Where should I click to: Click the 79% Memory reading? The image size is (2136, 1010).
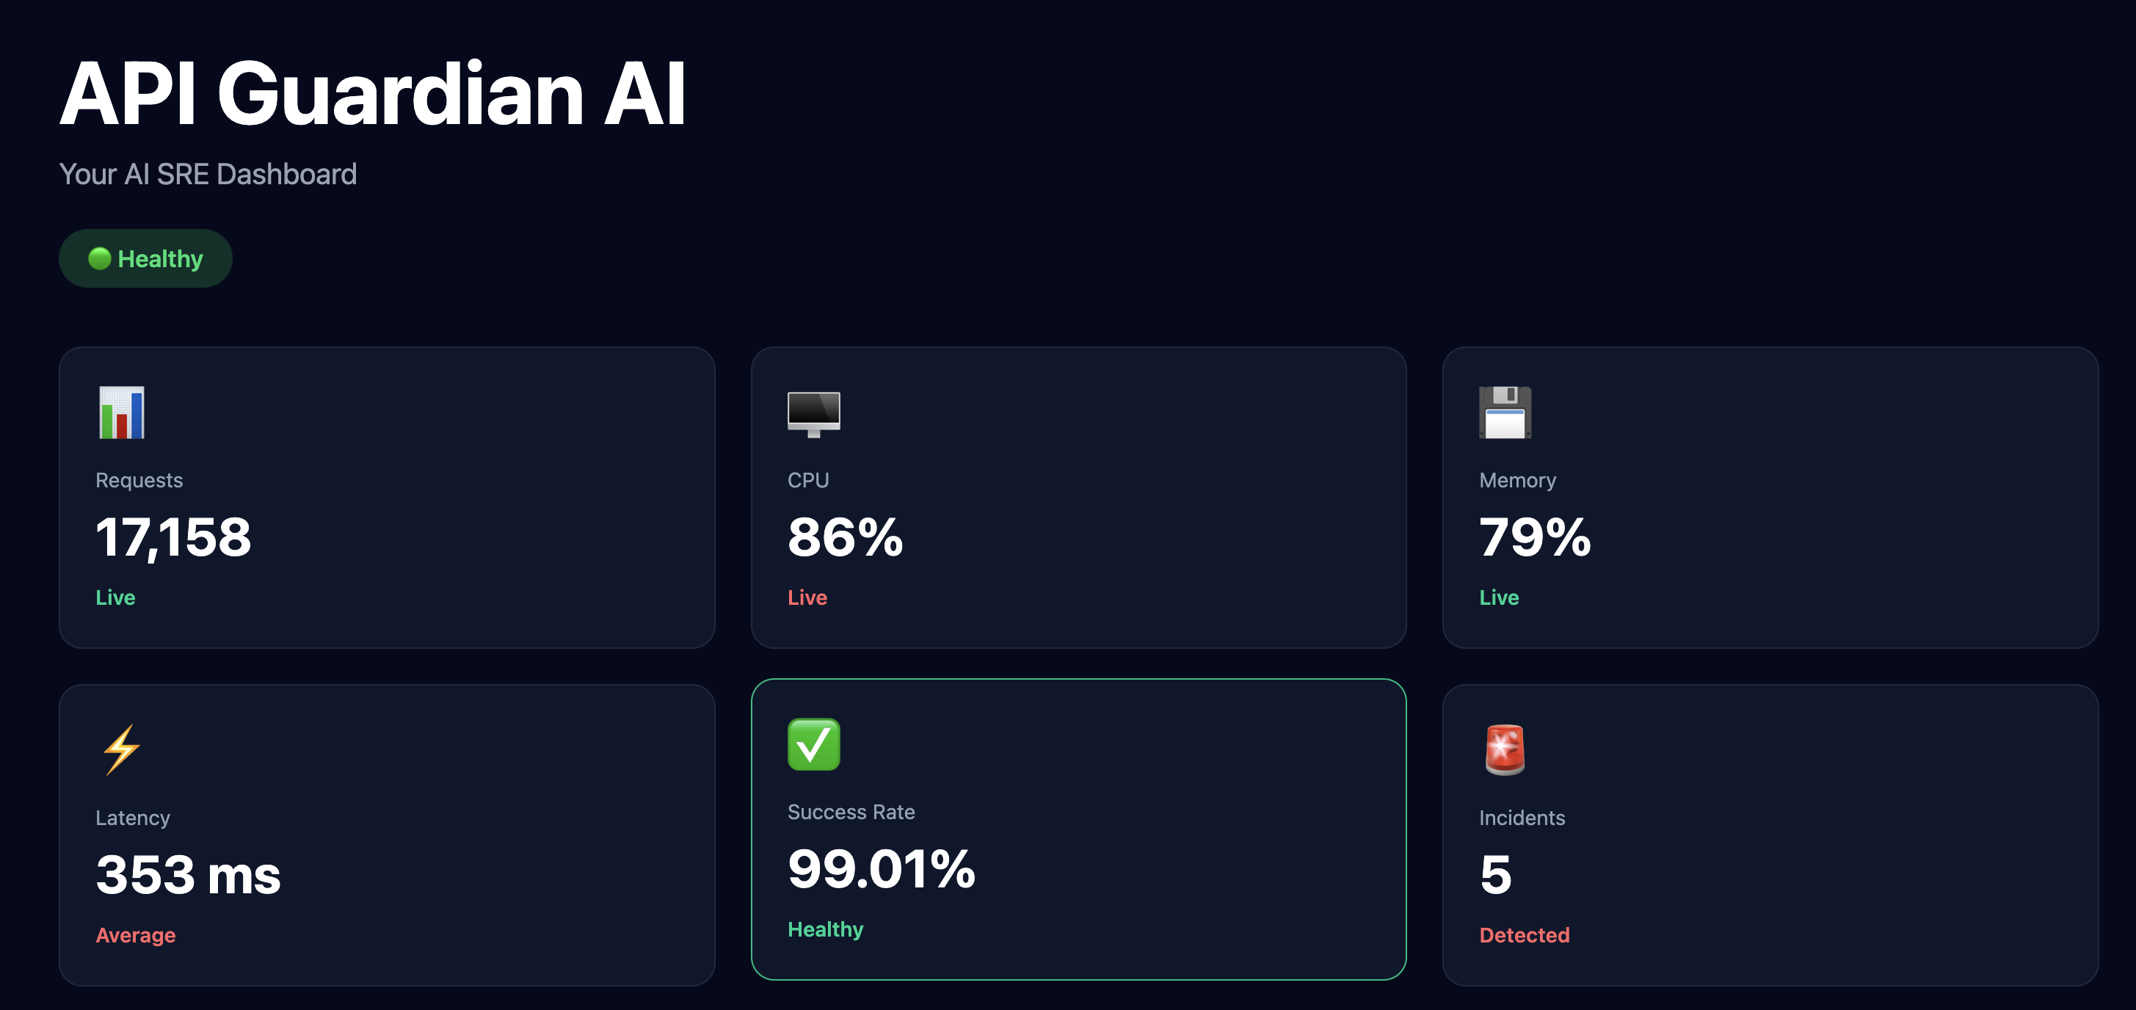tap(1535, 537)
